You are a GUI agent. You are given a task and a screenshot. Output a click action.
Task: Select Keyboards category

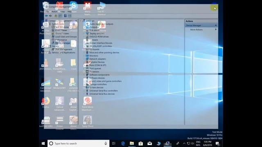tap(94, 49)
